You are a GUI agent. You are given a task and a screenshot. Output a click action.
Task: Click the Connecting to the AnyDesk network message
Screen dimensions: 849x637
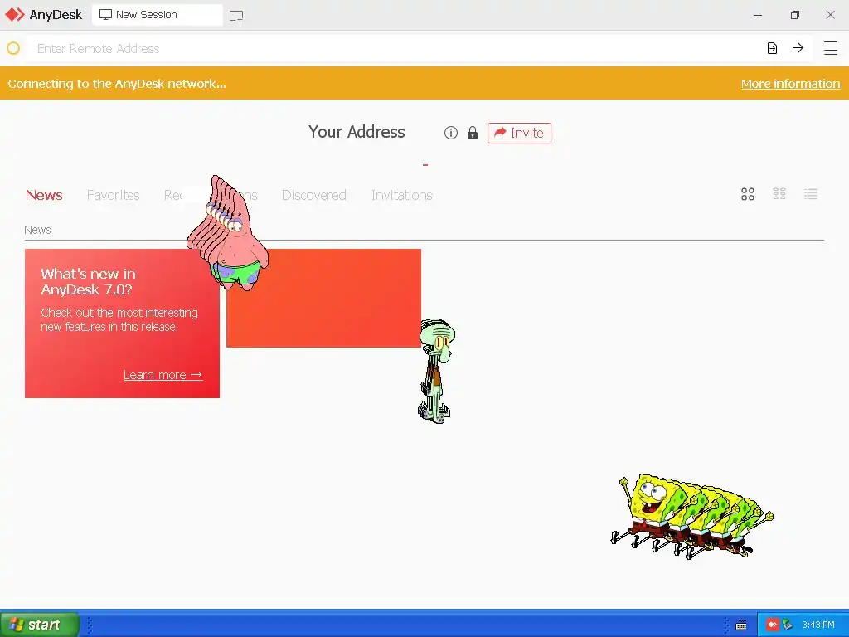[117, 84]
